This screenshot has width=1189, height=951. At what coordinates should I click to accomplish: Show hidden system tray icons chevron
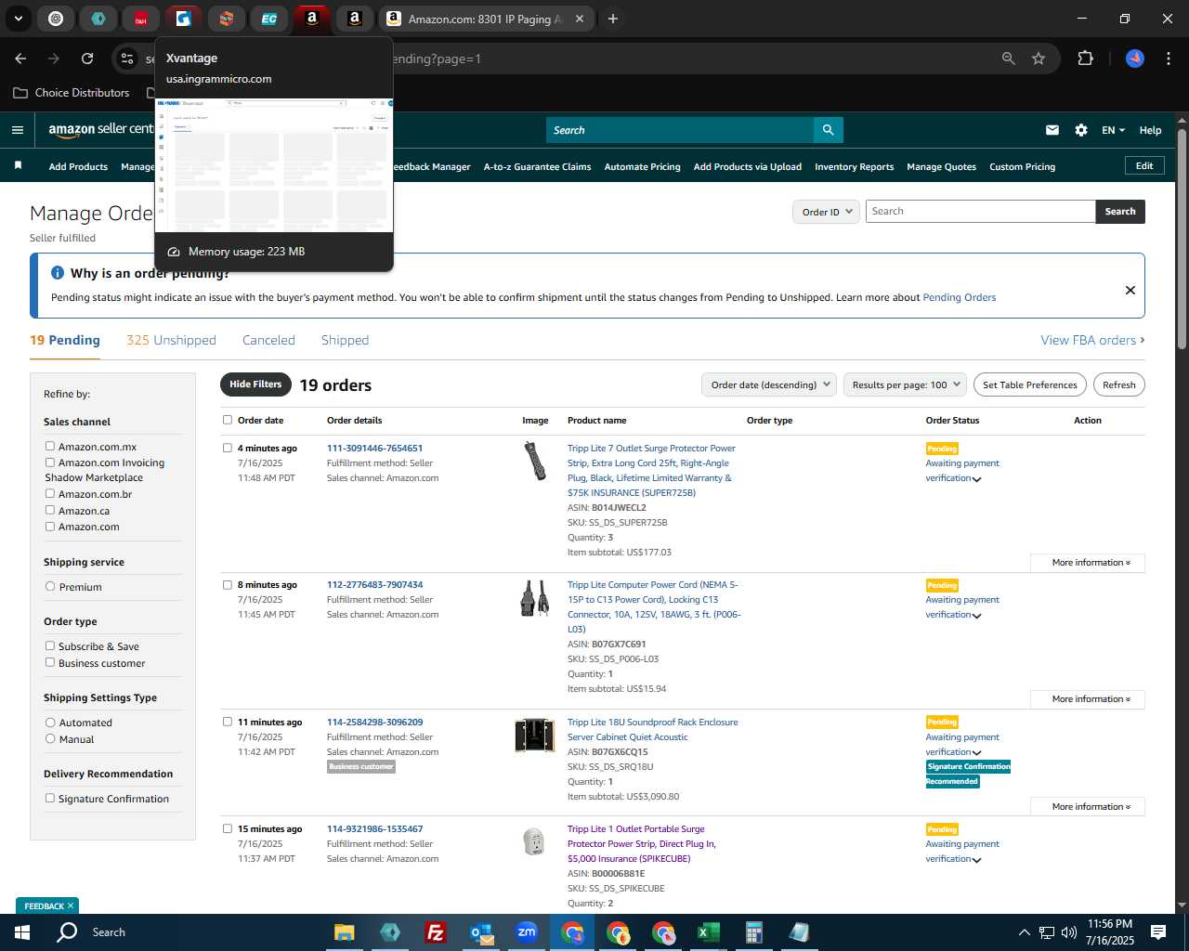coord(1024,932)
